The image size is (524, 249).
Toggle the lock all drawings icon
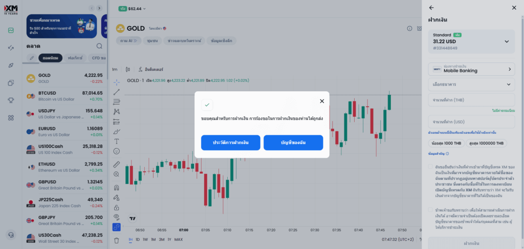[x=116, y=208]
